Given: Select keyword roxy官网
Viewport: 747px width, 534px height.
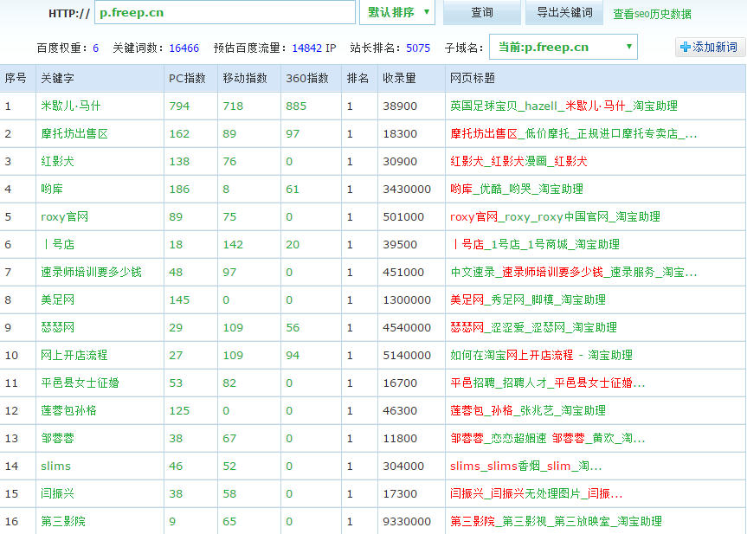Looking at the screenshot, I should 64,216.
